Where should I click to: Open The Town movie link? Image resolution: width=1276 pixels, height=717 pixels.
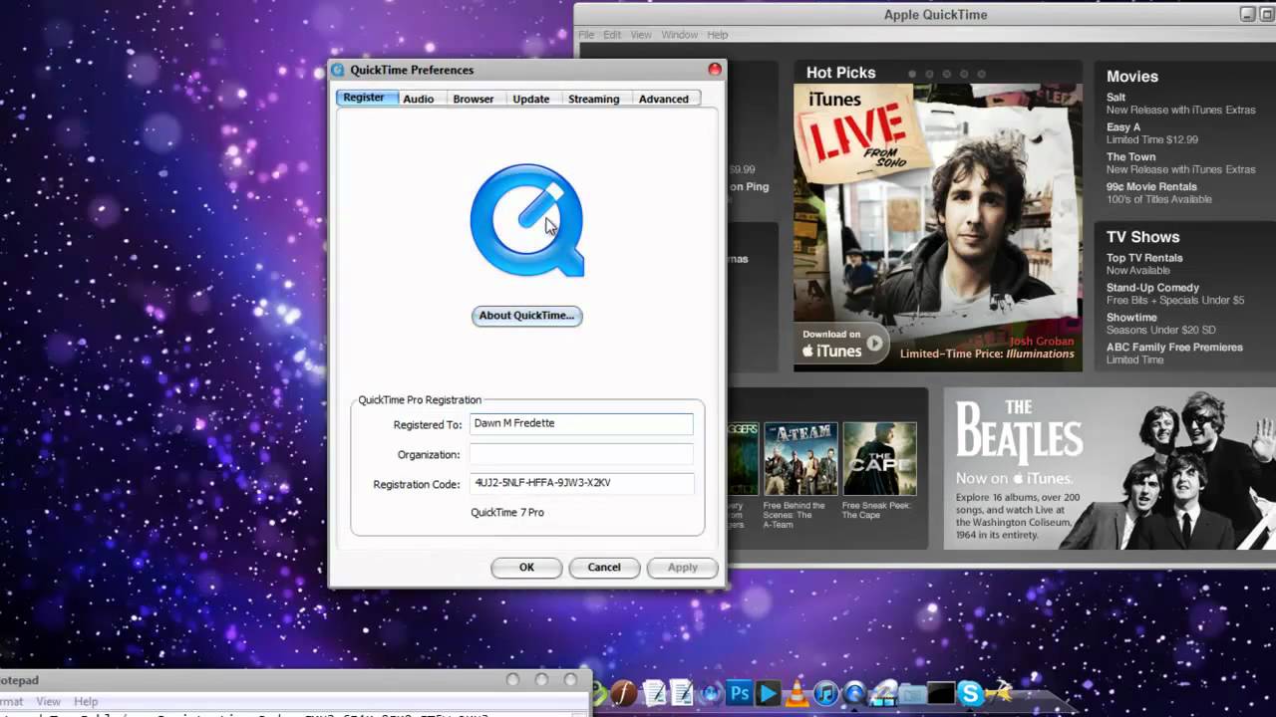tap(1130, 157)
